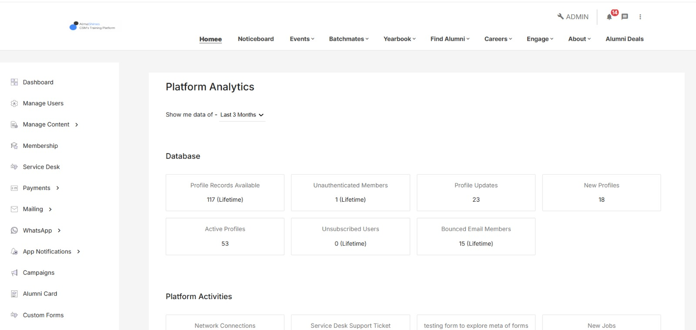Open Service Desk from the sidebar
Viewport: 696px width, 330px height.
[41, 167]
